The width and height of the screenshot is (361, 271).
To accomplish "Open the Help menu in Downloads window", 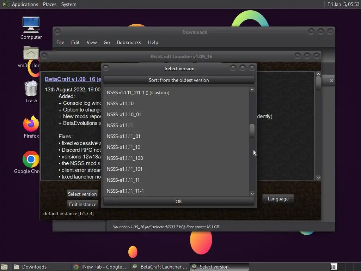I will click(153, 42).
